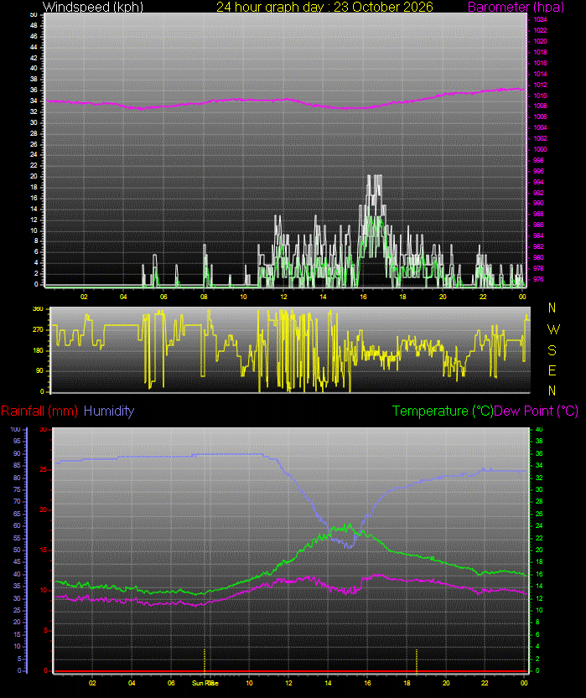Viewport: 586px width, 698px height.
Task: Select the 'Humidity' legend label
Action: (x=109, y=411)
